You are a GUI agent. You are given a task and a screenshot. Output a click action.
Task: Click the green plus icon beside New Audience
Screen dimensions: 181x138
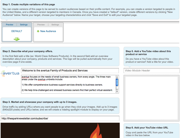[x=38, y=31]
